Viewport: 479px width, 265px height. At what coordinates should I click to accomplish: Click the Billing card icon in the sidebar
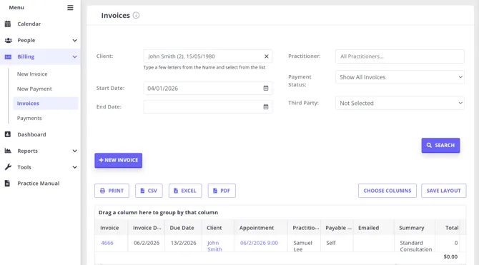tap(8, 57)
